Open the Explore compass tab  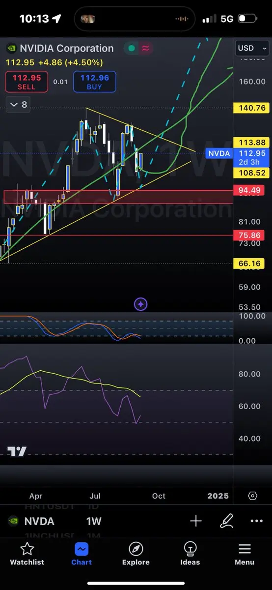[136, 554]
